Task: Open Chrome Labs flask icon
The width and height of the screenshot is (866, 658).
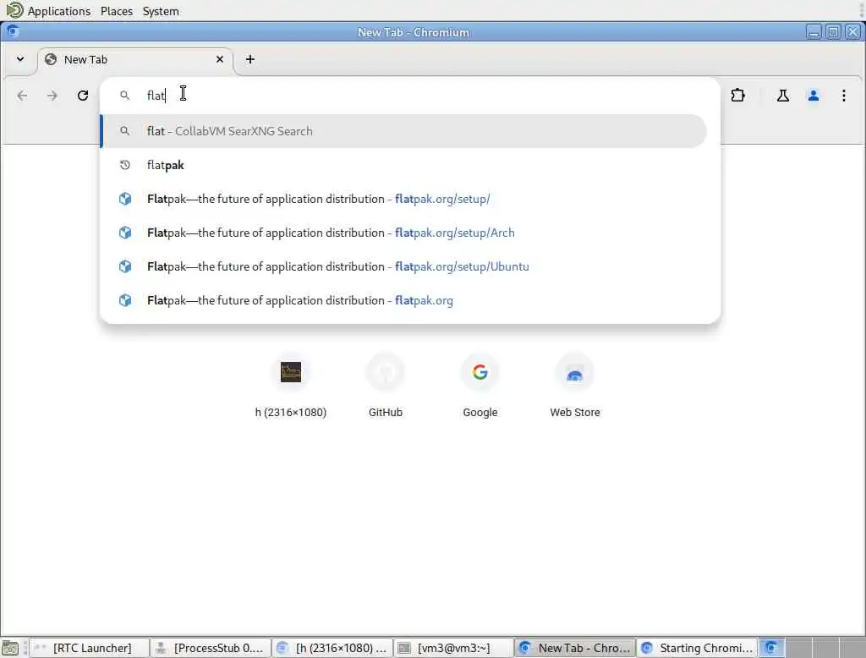Action: pyautogui.click(x=782, y=96)
